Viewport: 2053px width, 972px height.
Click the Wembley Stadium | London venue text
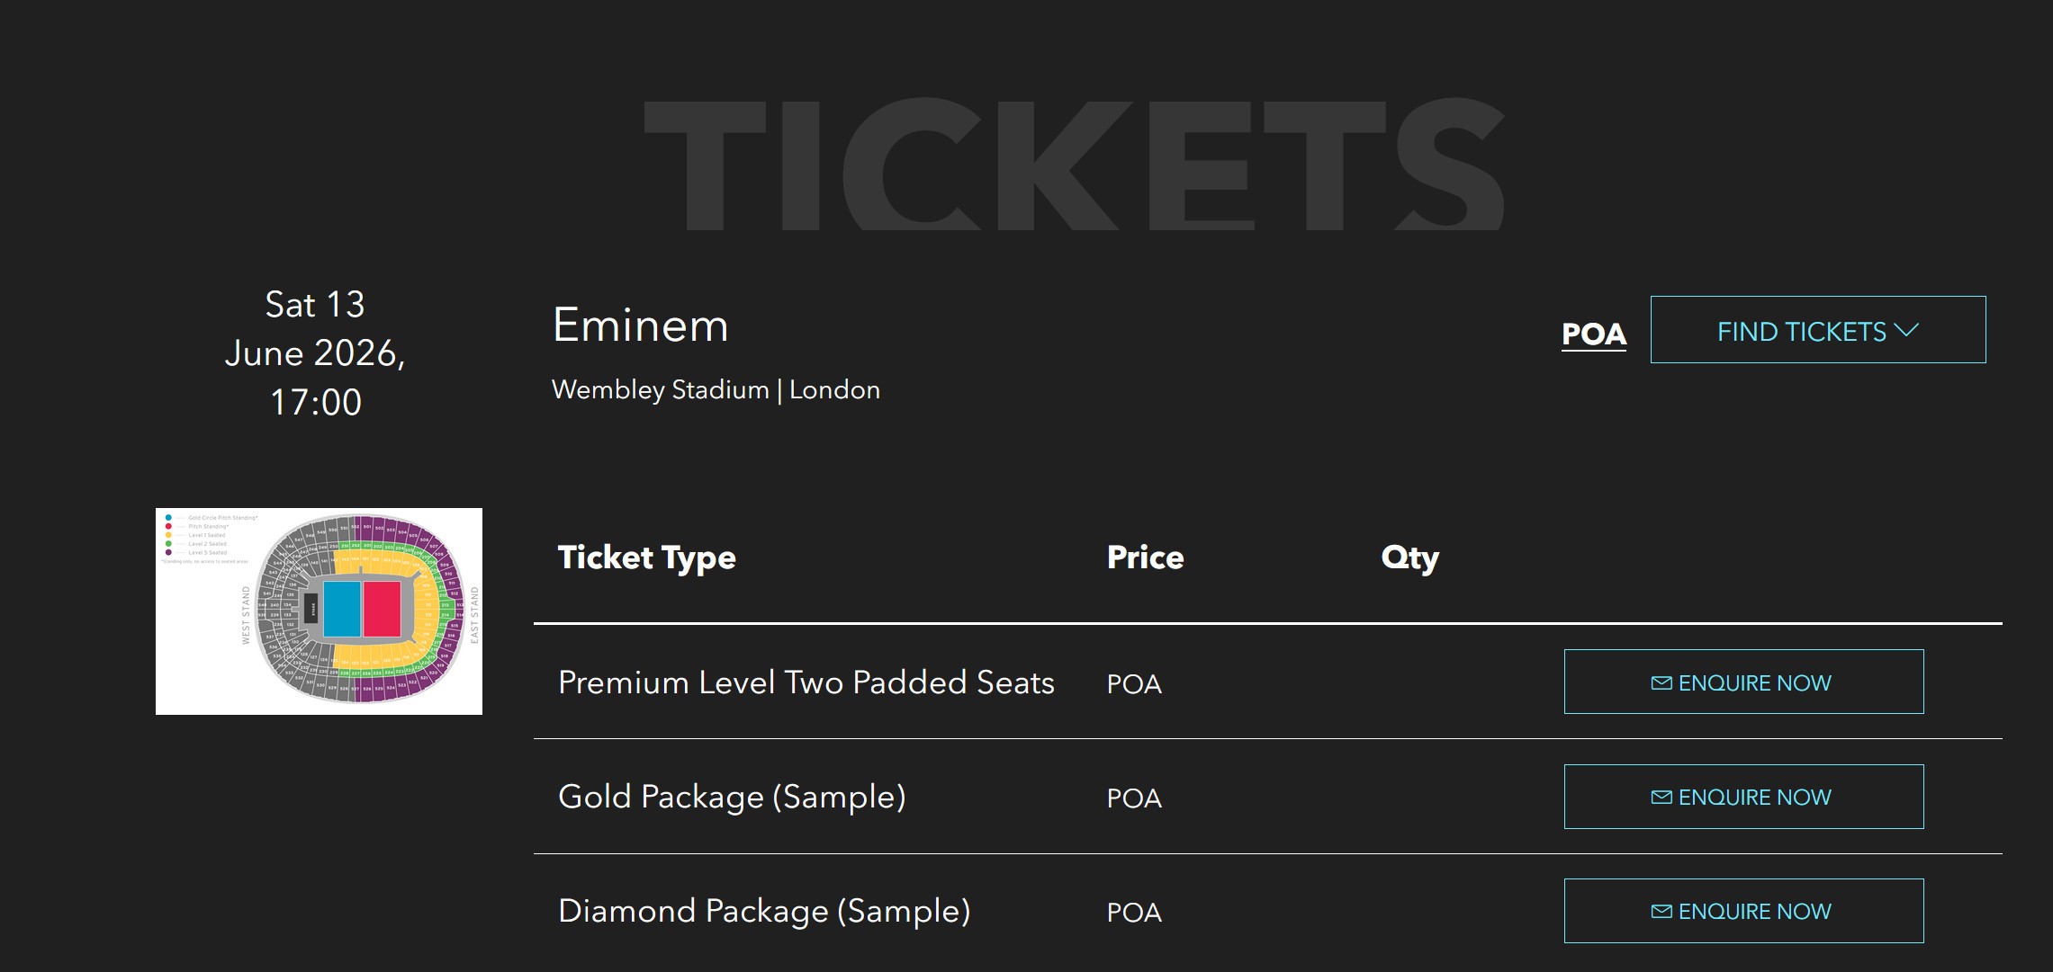(x=716, y=390)
